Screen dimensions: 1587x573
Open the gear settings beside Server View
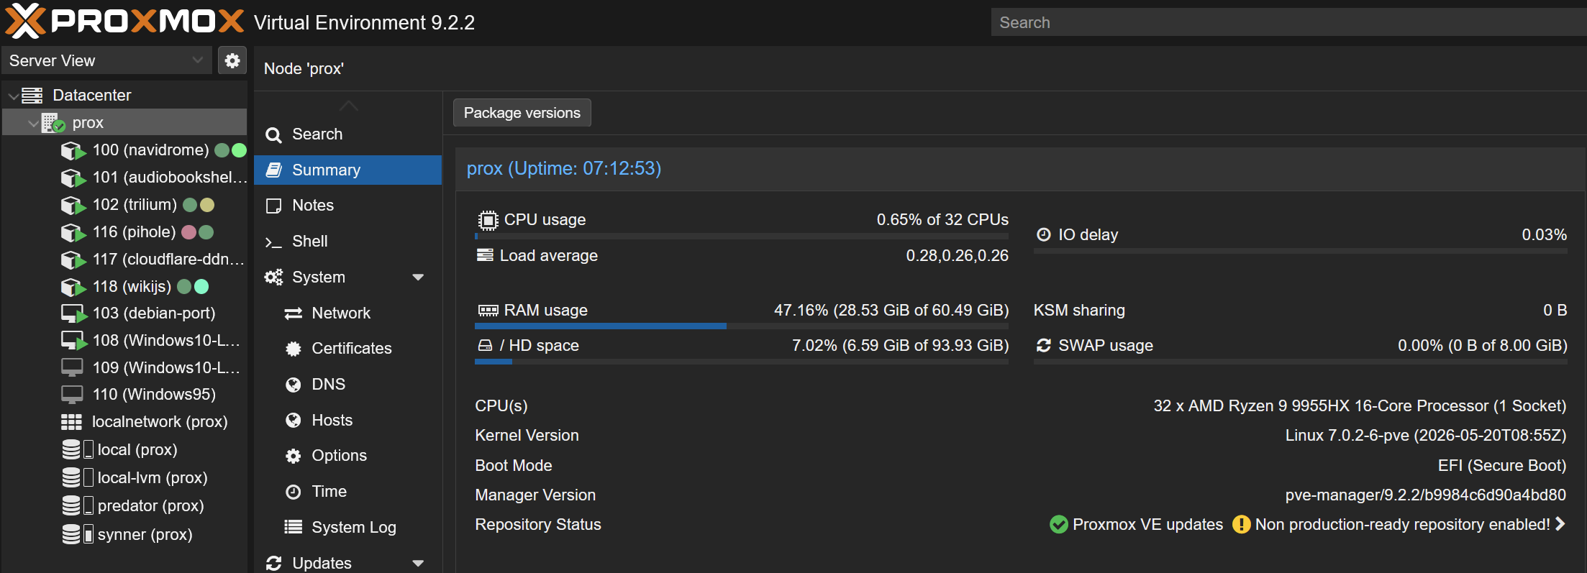tap(232, 60)
